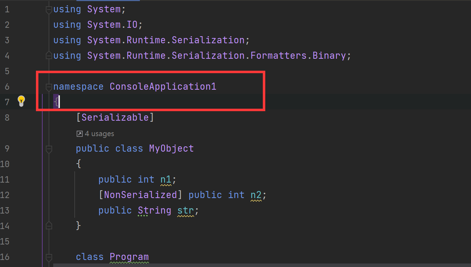The height and width of the screenshot is (267, 471).
Task: Click the yellow lightbulb quick-fix icon
Action: 21,101
